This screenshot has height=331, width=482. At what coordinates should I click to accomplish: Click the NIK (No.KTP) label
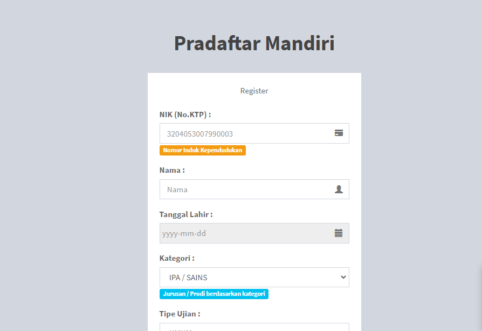(185, 114)
